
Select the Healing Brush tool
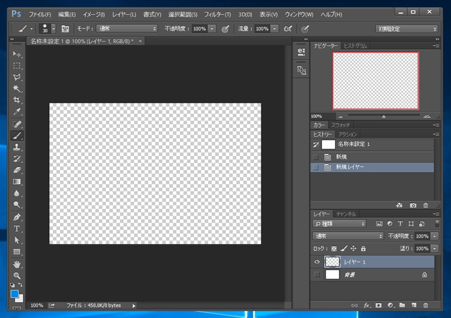(17, 124)
